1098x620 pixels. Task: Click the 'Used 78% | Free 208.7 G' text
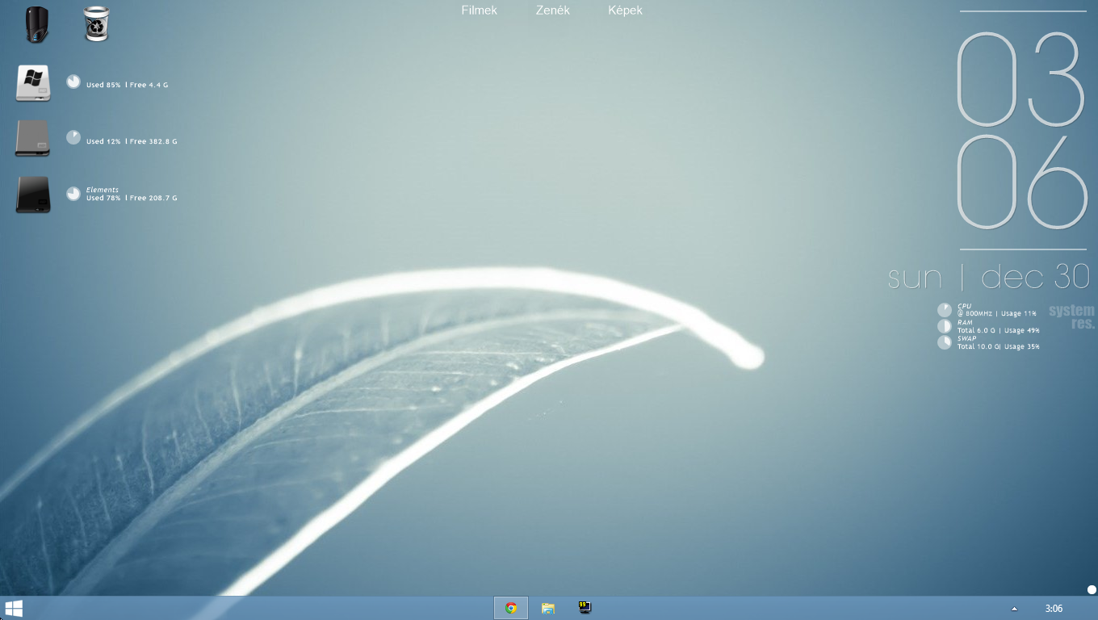tap(132, 198)
